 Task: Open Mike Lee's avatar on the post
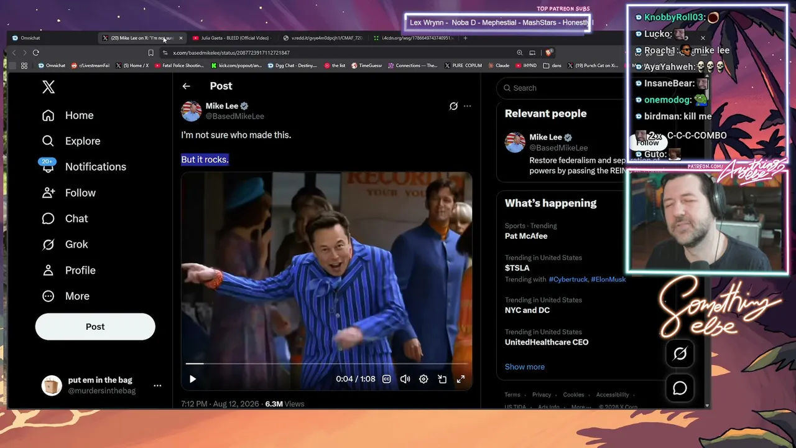[x=192, y=111]
